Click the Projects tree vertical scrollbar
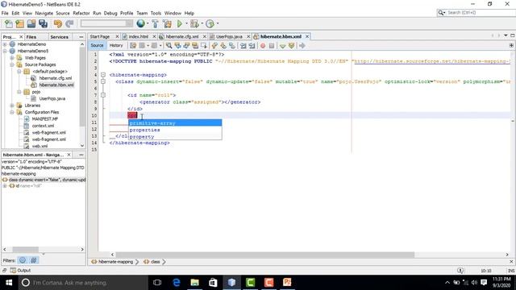Screen dimensions: 516x290 coord(82,87)
